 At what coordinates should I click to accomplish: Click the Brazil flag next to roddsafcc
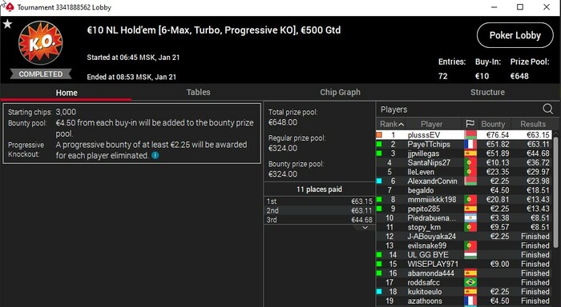[470, 282]
